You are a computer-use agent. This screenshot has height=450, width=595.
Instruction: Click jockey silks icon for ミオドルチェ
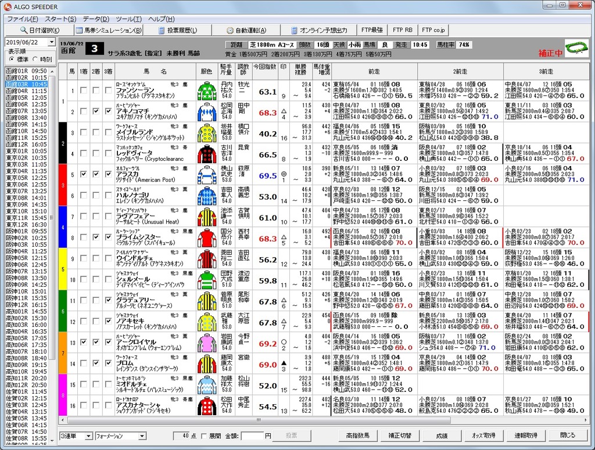coord(207,385)
